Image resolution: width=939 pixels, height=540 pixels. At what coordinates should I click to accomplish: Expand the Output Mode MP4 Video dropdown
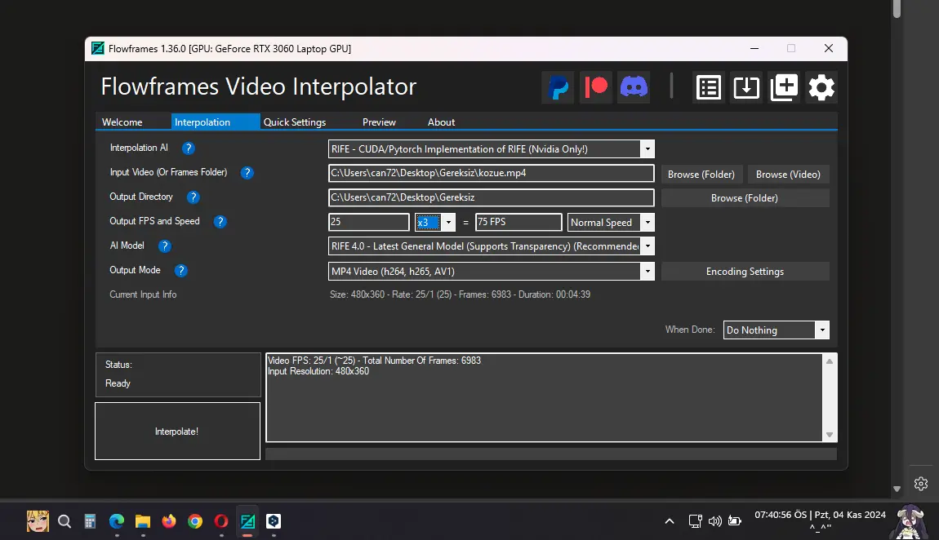[648, 272]
